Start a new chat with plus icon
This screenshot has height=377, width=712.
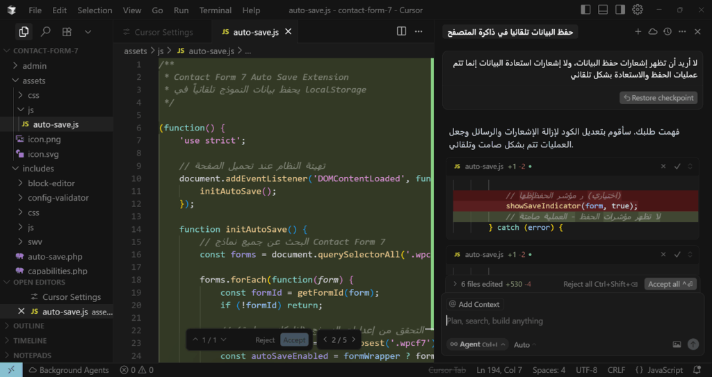tap(638, 32)
